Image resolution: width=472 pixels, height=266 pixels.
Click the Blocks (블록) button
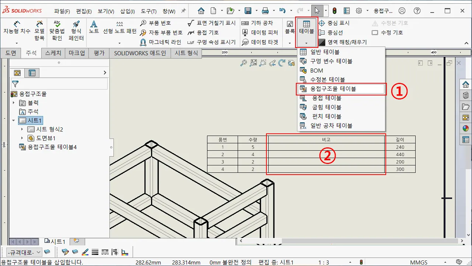click(x=290, y=28)
